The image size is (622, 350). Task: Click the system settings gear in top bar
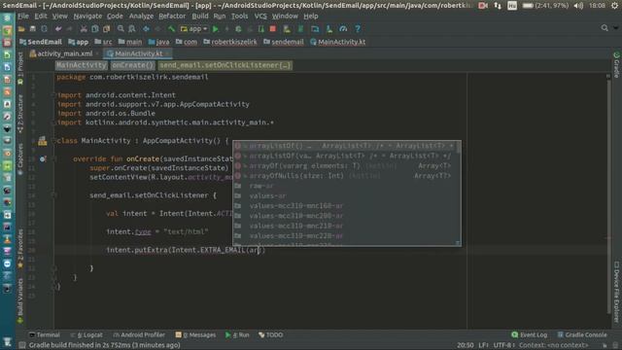pos(614,6)
